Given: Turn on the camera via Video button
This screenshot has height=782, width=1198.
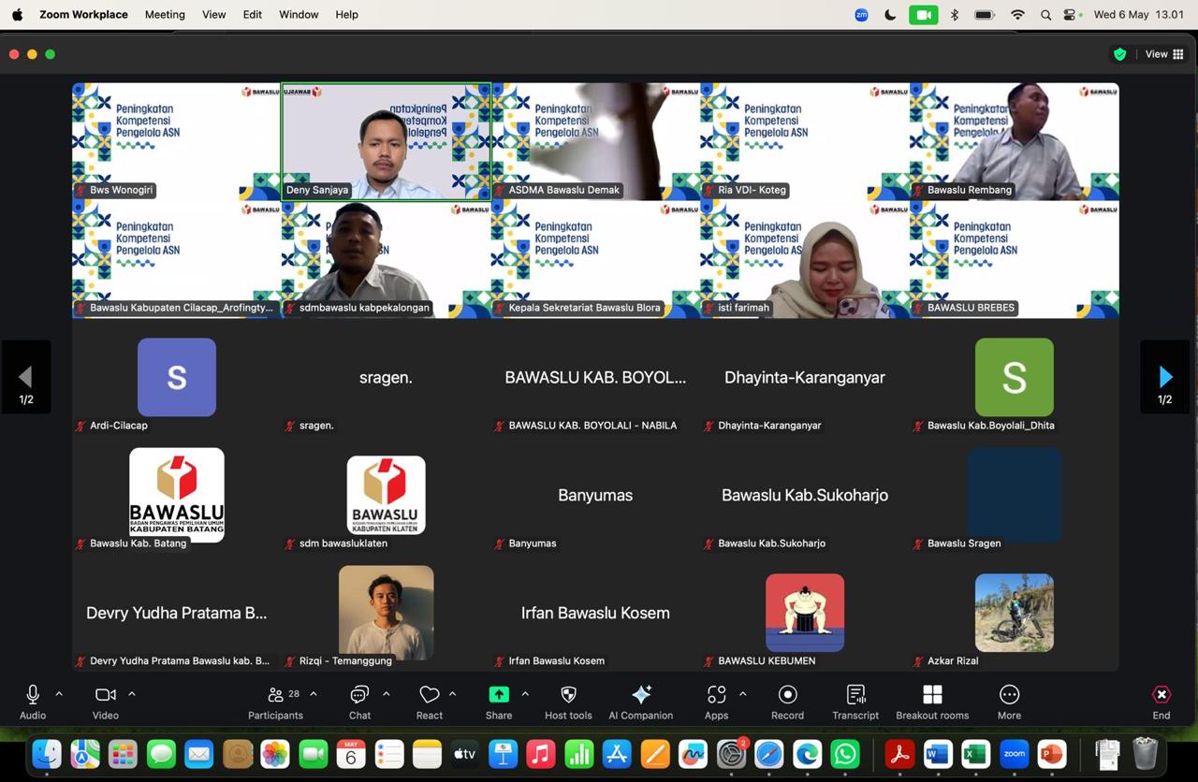Looking at the screenshot, I should coord(106,702).
